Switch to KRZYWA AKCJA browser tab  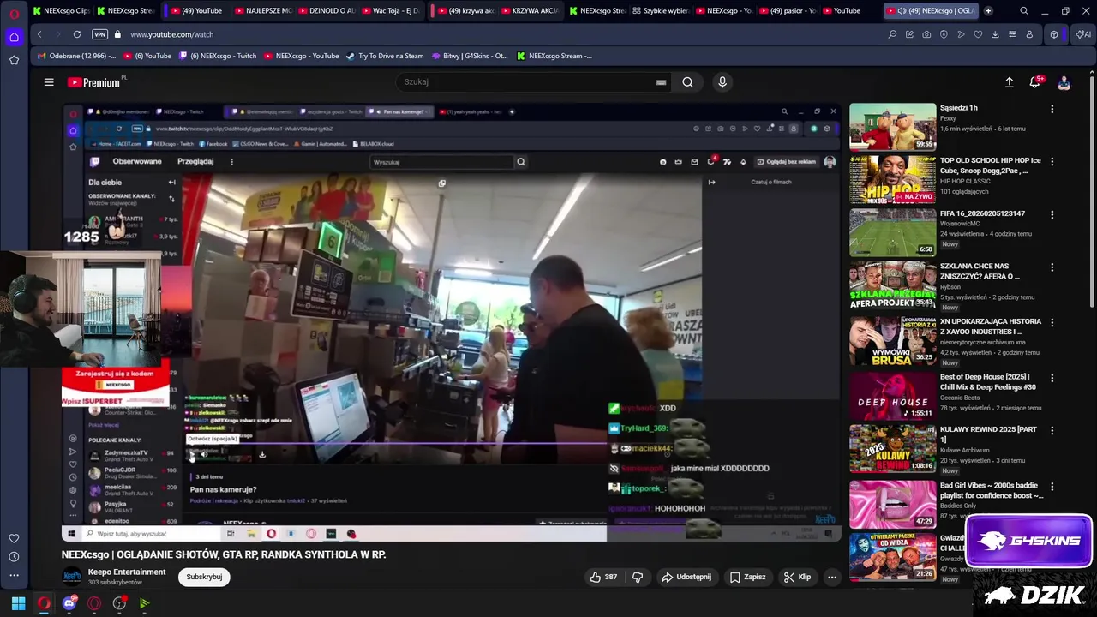coord(529,11)
